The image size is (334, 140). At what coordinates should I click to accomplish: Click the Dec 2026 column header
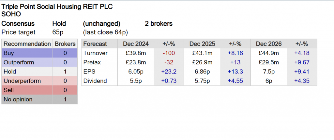[269, 44]
